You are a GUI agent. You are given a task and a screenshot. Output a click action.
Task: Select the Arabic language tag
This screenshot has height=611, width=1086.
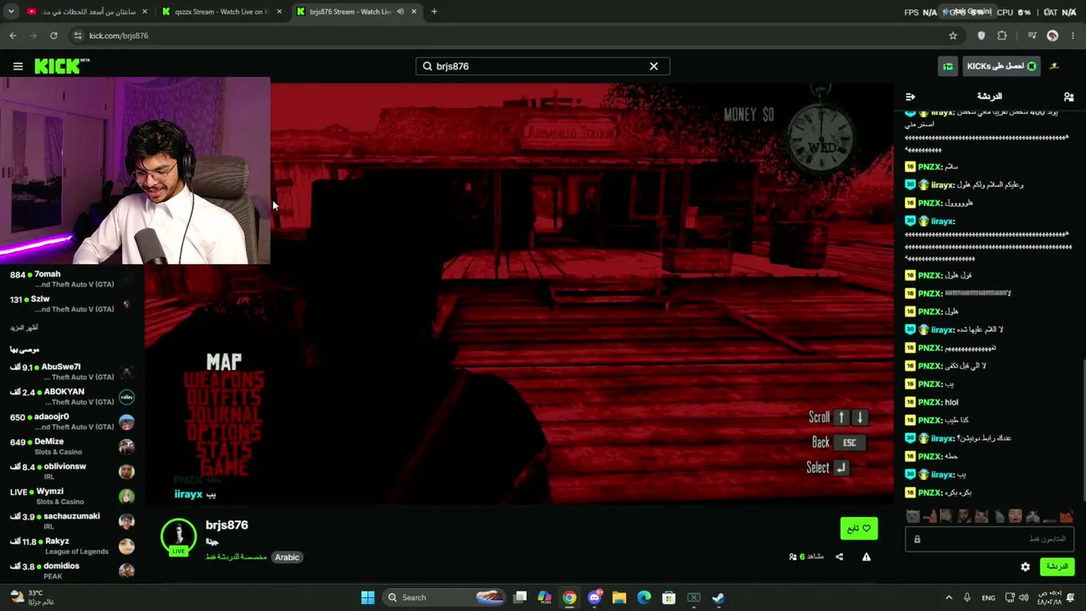(287, 558)
